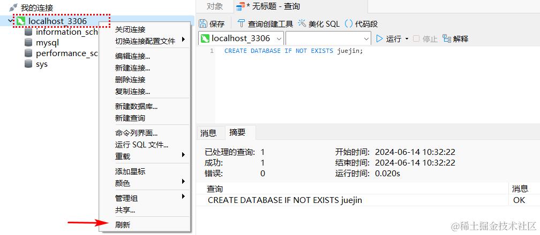Select the mysql database tree label
Image resolution: width=540 pixels, height=235 pixels.
pos(48,43)
